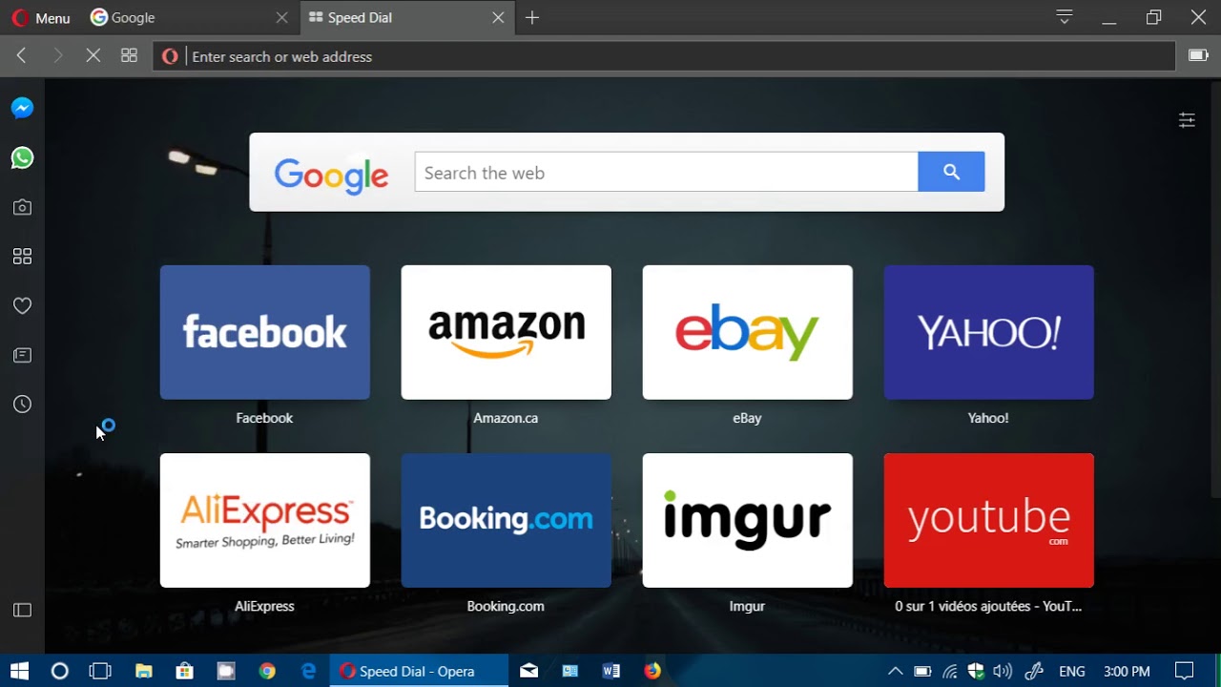The image size is (1221, 687).
Task: Open the AliExpress speed dial tile
Action: pos(264,520)
